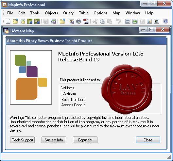Click the New Layout window icon
The image size is (173, 161).
[149, 21]
